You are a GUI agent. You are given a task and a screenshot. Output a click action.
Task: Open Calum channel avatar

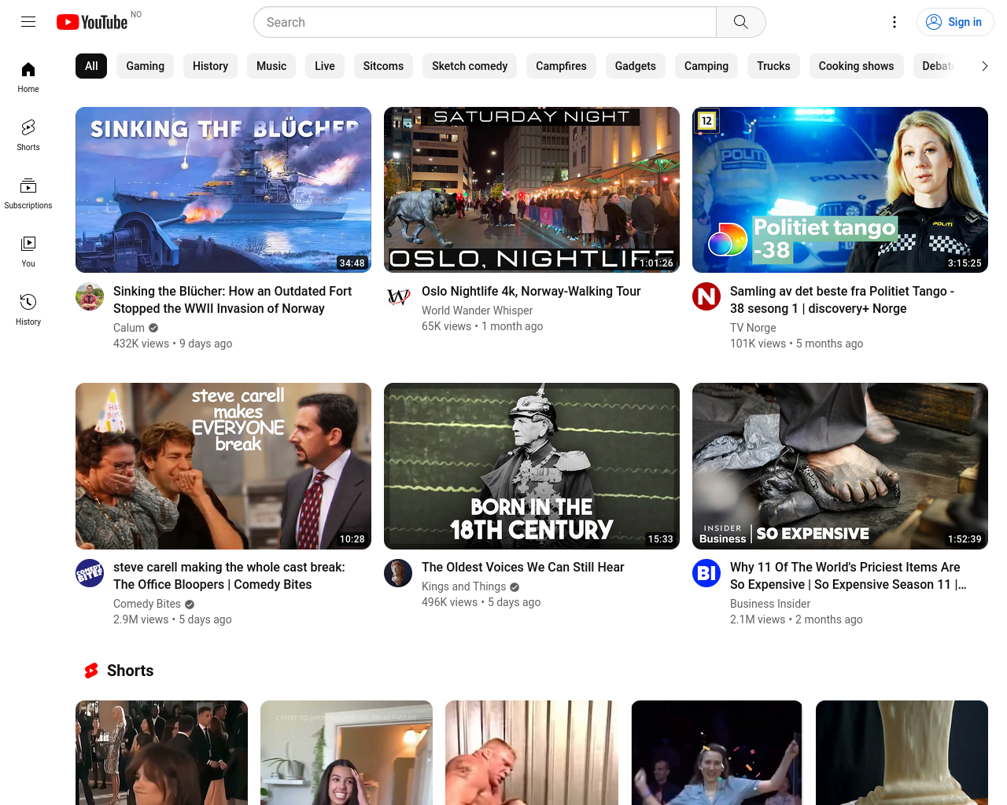90,296
